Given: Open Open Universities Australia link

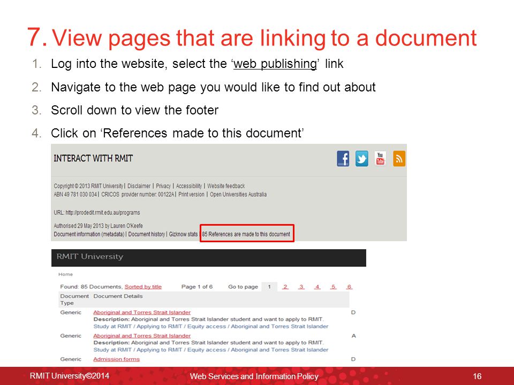Looking at the screenshot, I should tap(238, 194).
